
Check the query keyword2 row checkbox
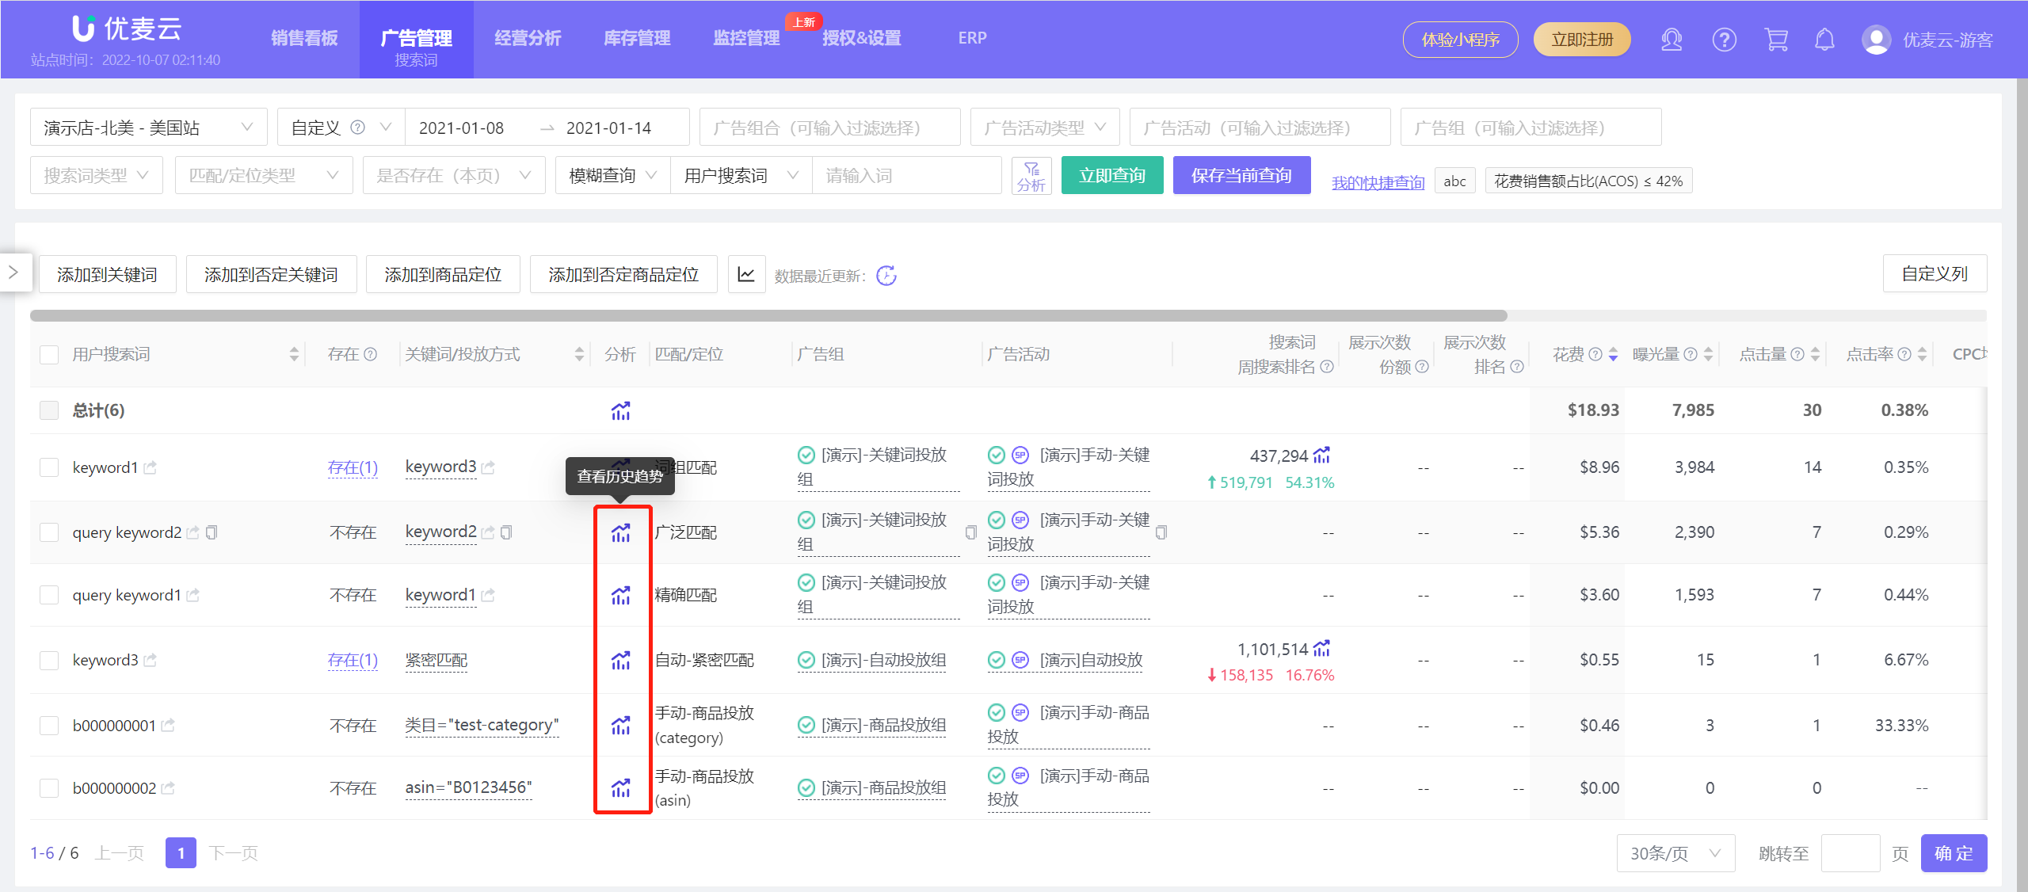(49, 532)
